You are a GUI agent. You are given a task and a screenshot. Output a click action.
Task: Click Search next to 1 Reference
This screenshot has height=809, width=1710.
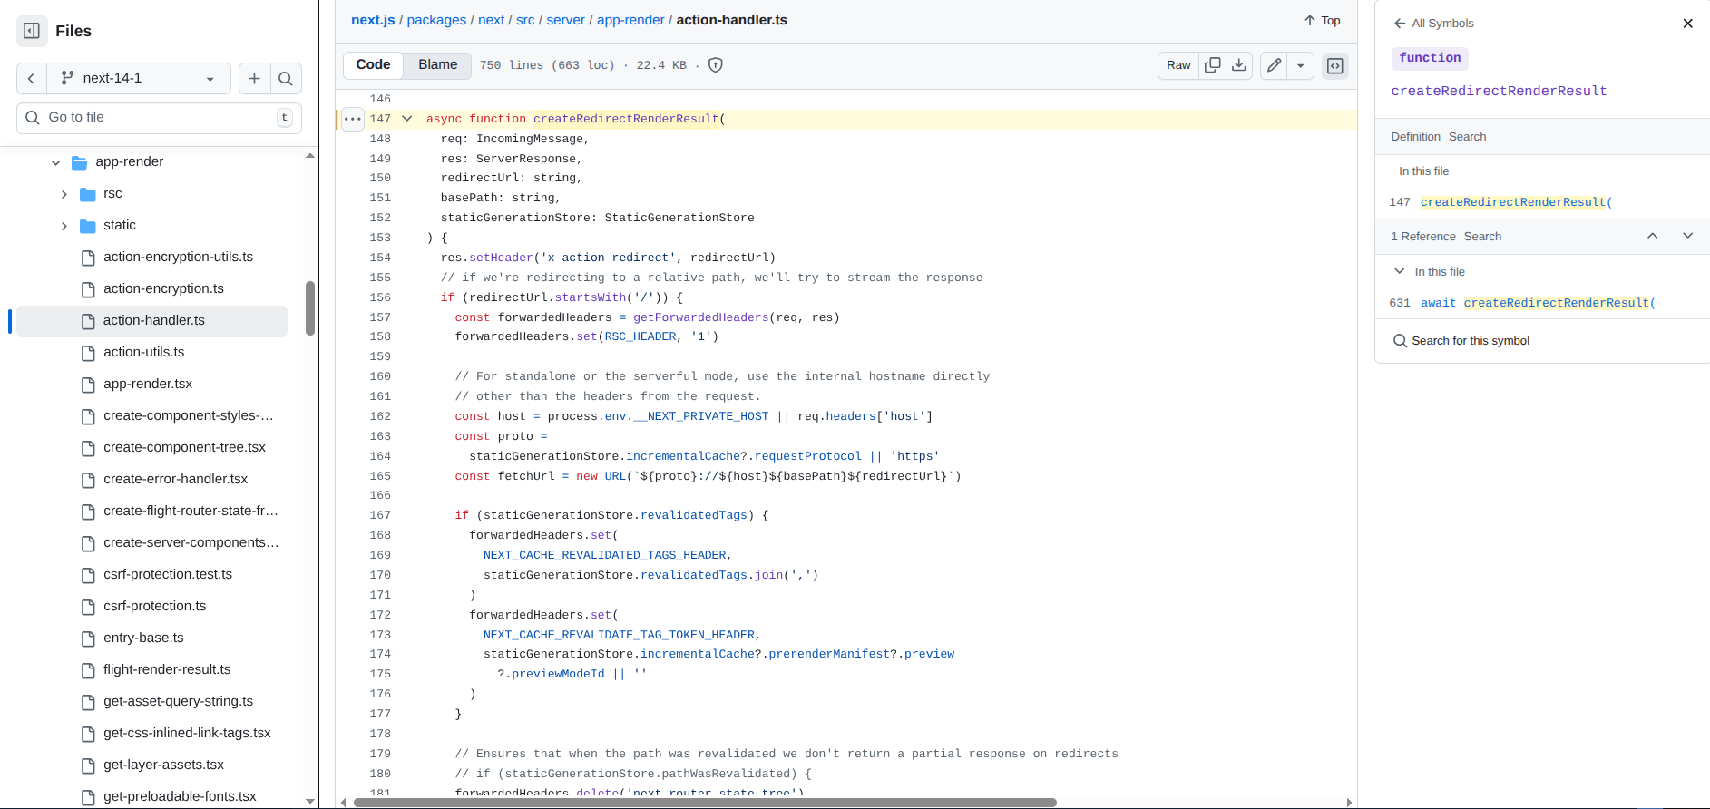click(x=1482, y=237)
